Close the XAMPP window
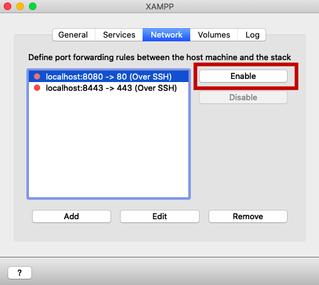The image size is (319, 285). pyautogui.click(x=8, y=6)
